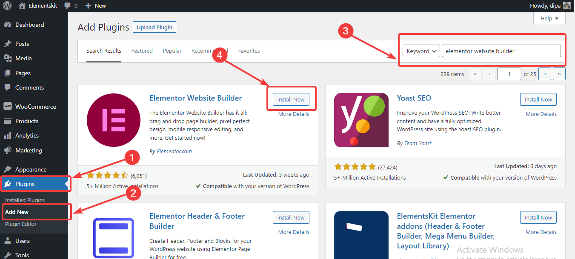Switch to the Popular tab

(172, 51)
